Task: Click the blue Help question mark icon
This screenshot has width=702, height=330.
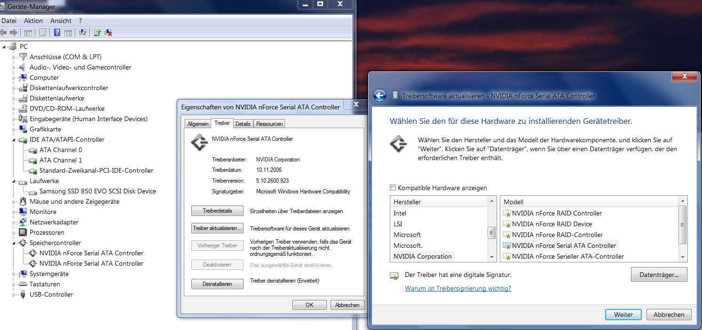Action: (57, 32)
